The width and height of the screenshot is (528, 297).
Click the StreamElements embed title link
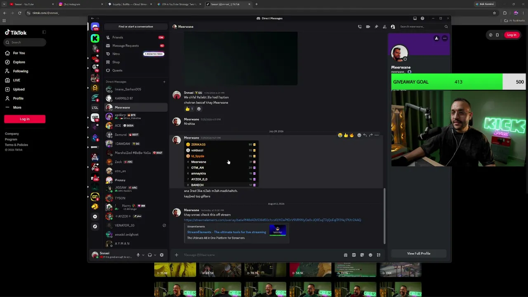(226, 232)
